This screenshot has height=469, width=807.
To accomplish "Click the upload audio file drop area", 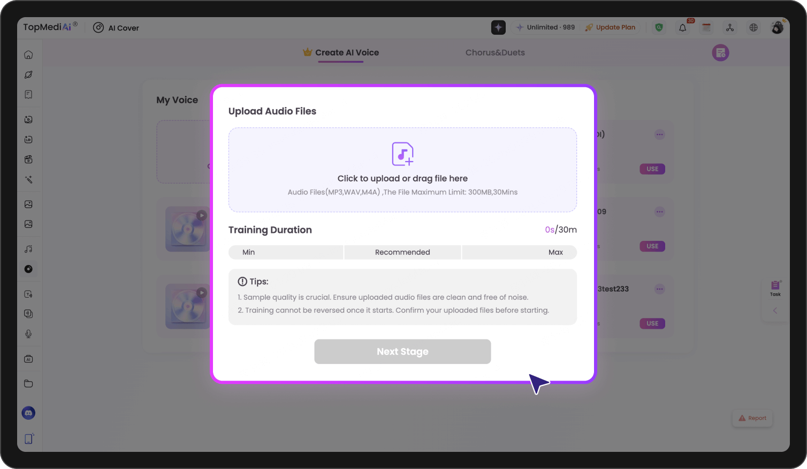I will [402, 170].
